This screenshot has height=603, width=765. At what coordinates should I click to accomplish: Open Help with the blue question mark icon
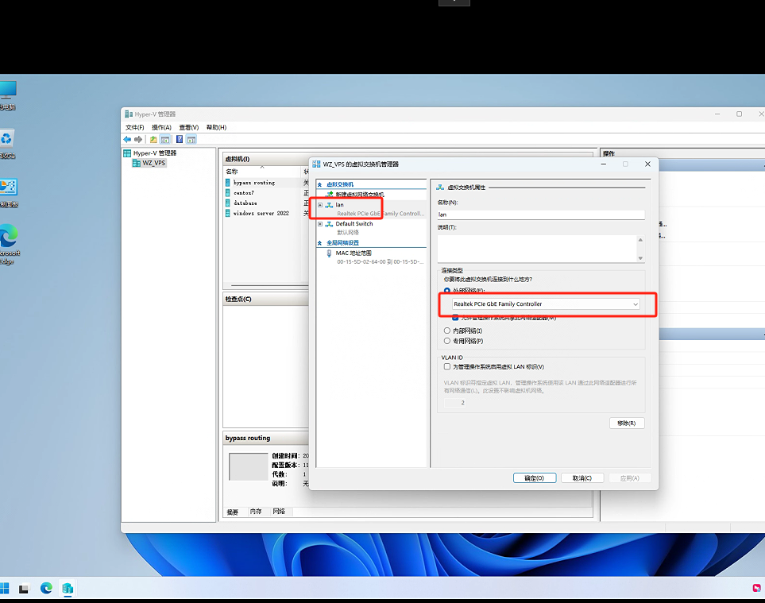coord(180,140)
